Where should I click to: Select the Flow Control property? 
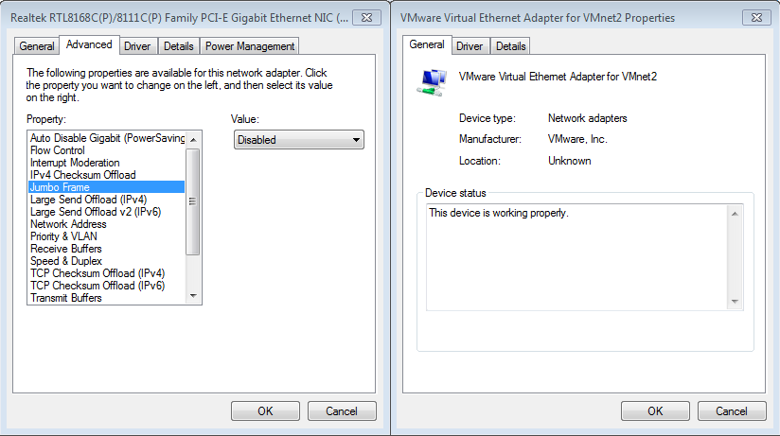[107, 150]
